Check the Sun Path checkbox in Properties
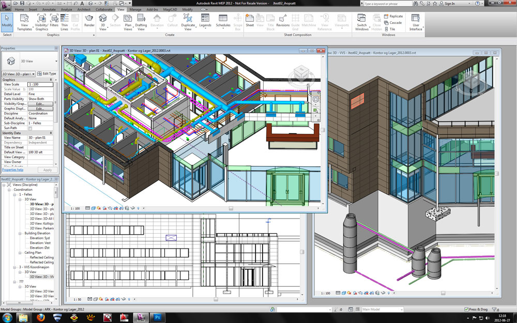The height and width of the screenshot is (323, 517). [31, 128]
